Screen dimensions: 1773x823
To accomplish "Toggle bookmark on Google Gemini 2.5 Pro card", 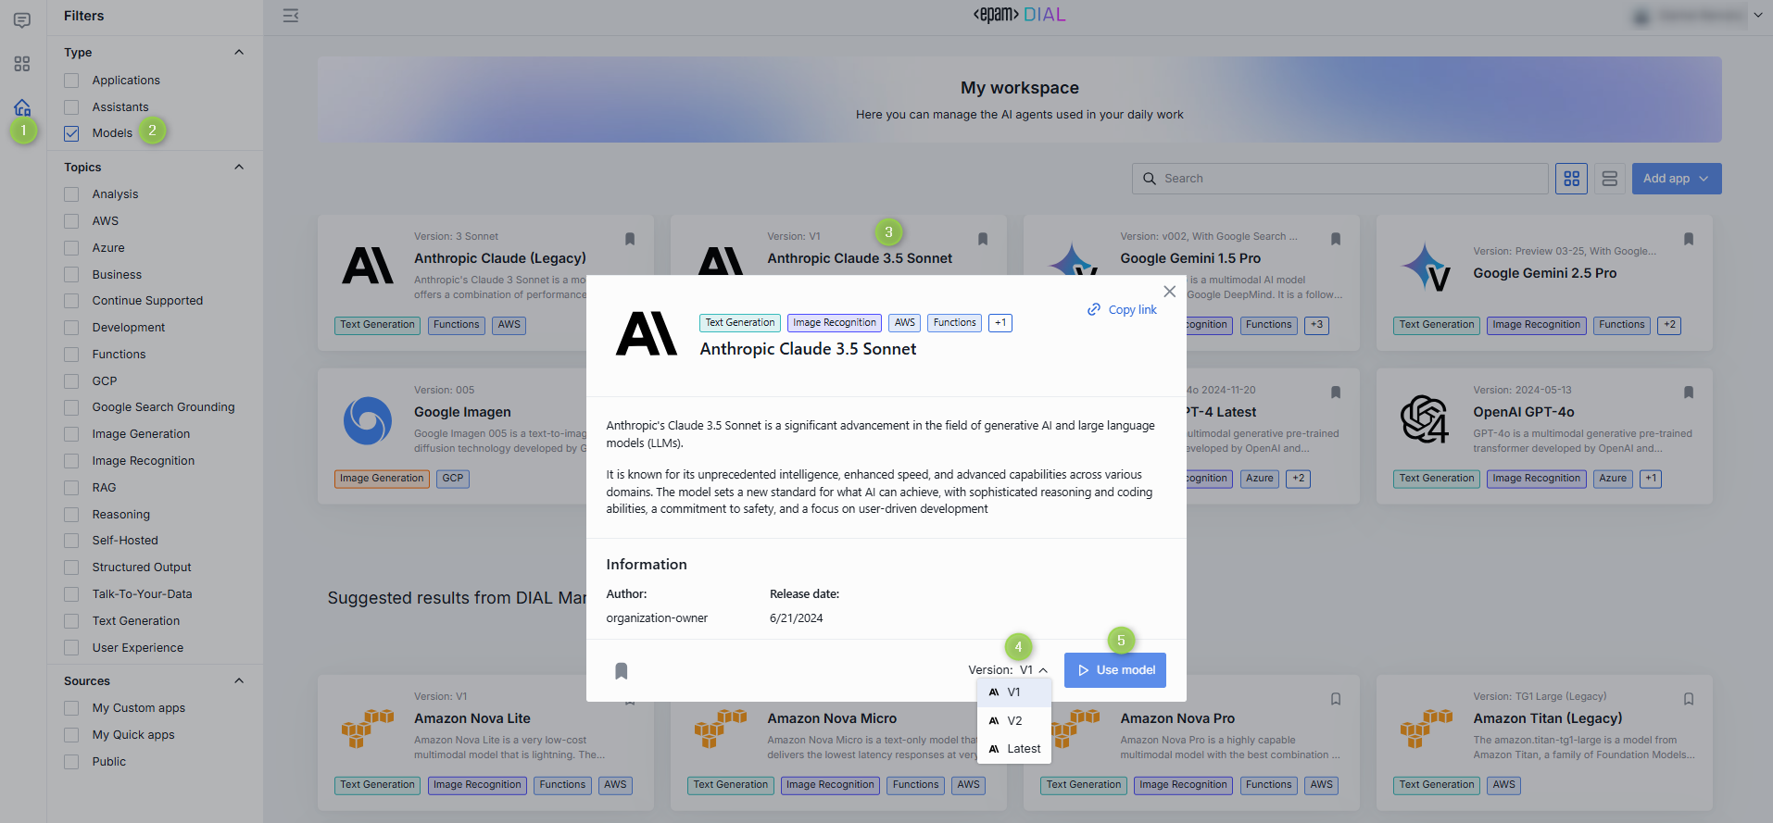I will click(1689, 239).
